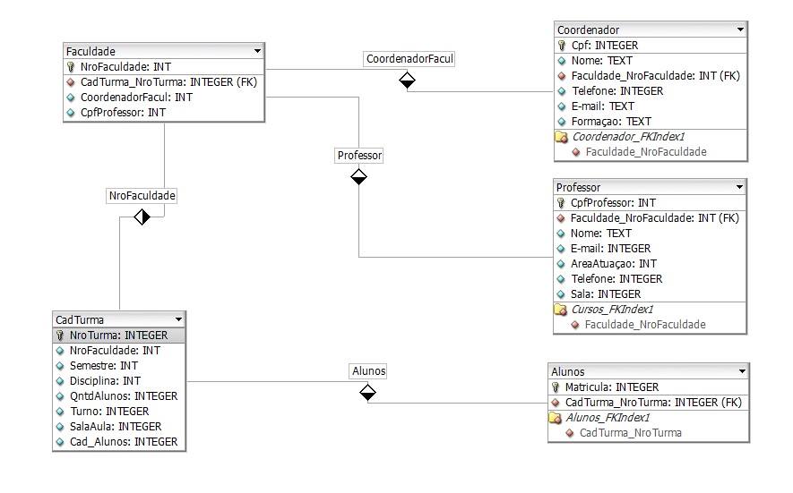Select the NroFaculdade relationship label
The width and height of the screenshot is (793, 493).
click(142, 195)
